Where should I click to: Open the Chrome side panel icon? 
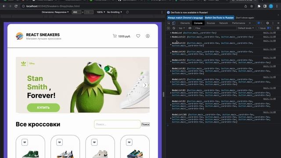click(x=265, y=6)
